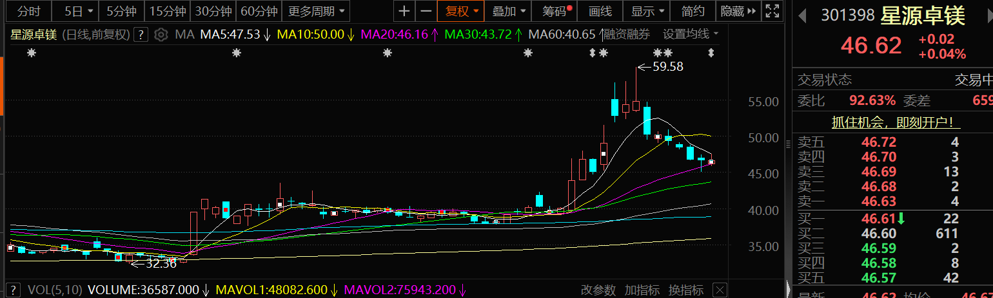Toggle 筹码 chip distribution panel

(555, 11)
